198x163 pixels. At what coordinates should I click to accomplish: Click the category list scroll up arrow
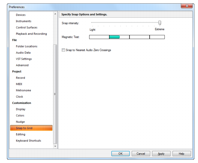click(55, 14)
